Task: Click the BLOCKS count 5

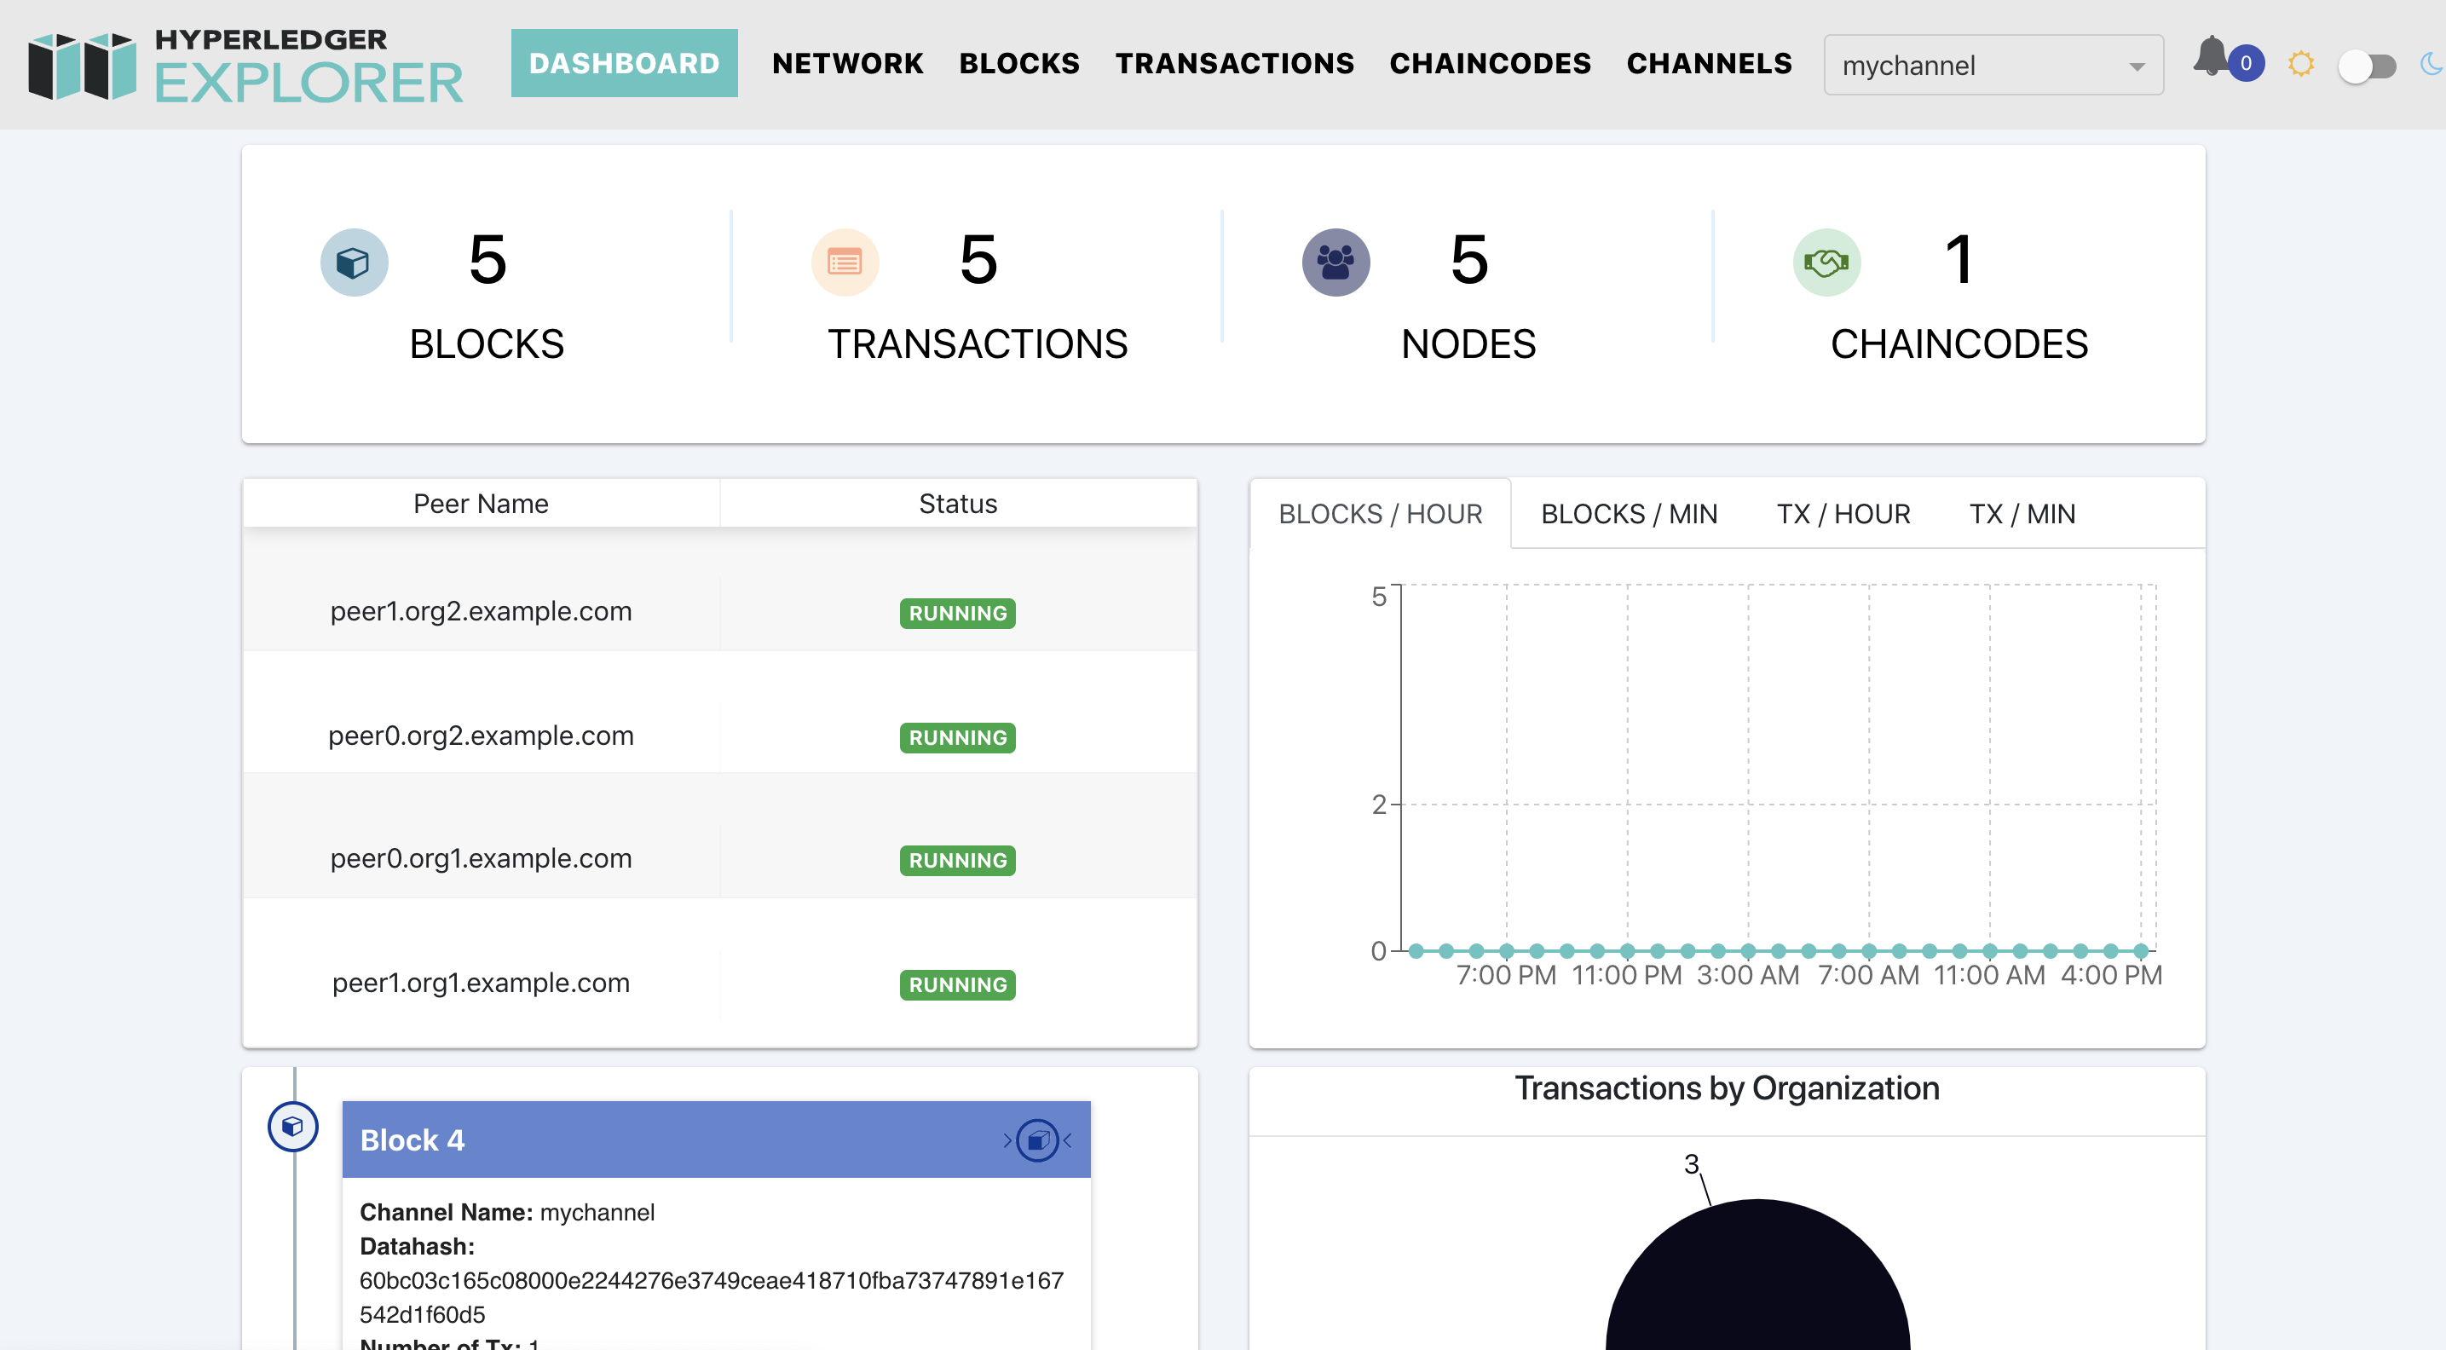Action: pyautogui.click(x=487, y=259)
